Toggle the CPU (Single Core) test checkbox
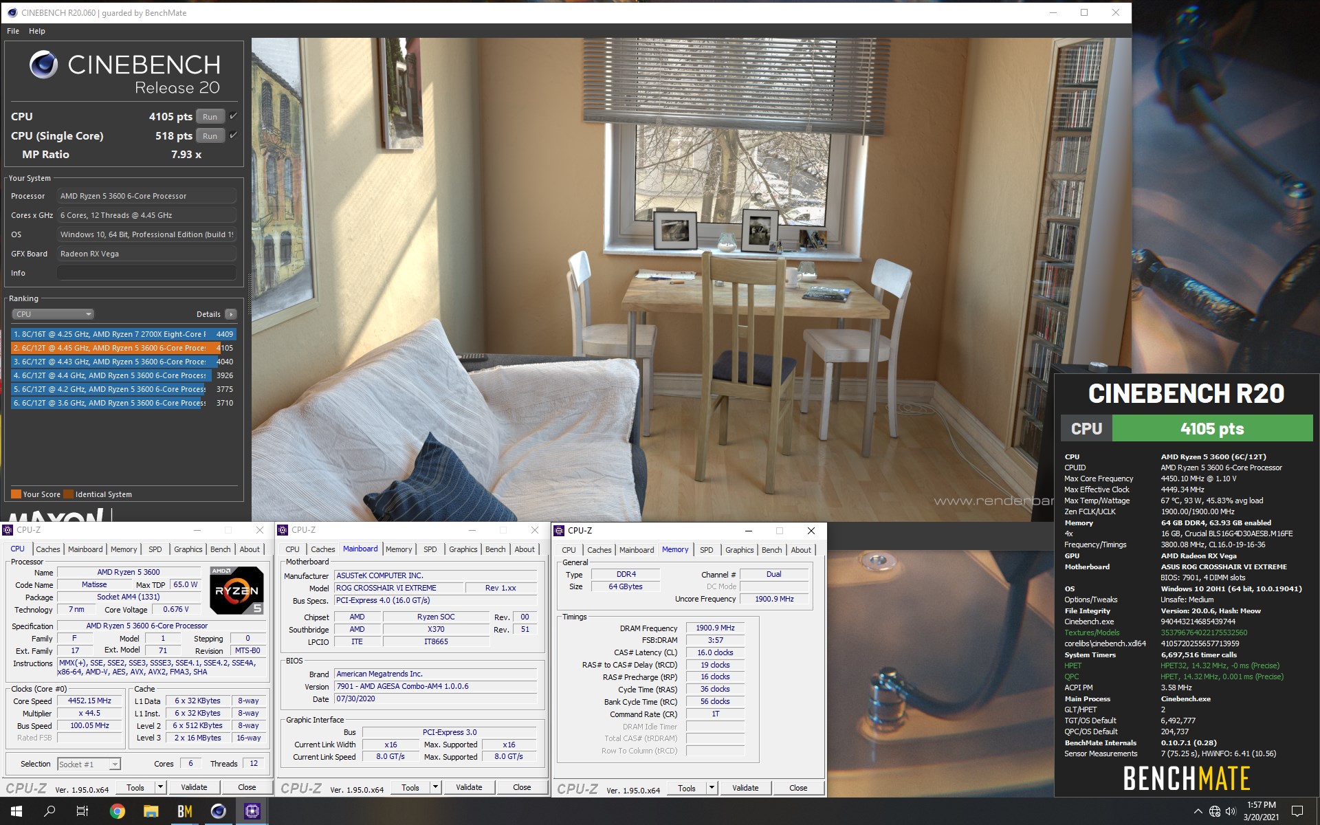 pos(233,135)
